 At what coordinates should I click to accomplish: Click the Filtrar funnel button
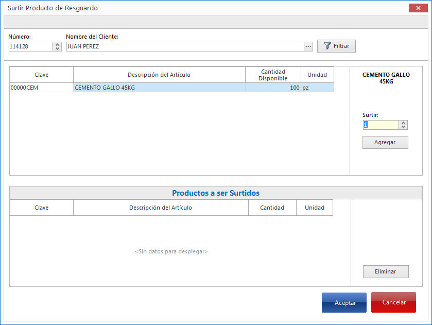click(336, 46)
